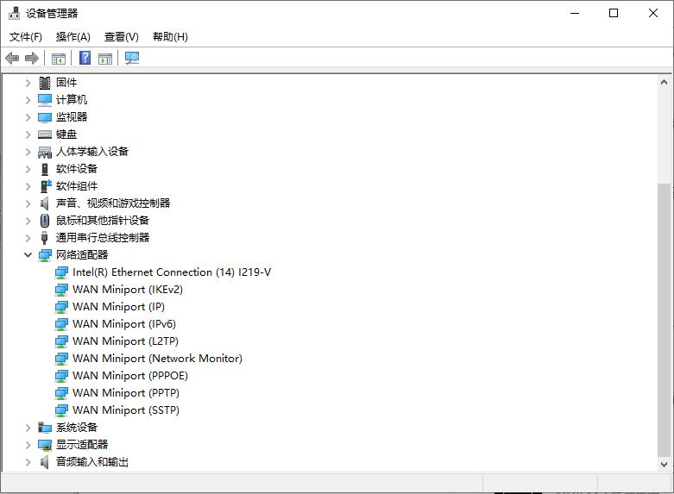Click the 设备管理器 title bar app icon

(14, 13)
